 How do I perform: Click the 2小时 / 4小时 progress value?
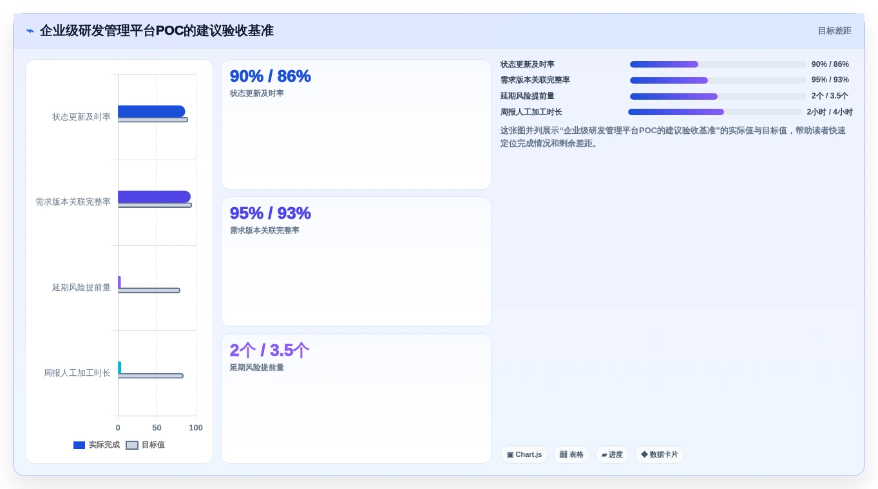[x=830, y=112]
